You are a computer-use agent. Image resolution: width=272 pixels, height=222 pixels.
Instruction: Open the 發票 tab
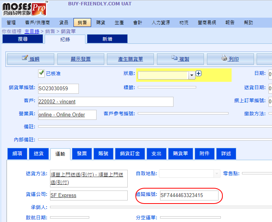coord(82,154)
